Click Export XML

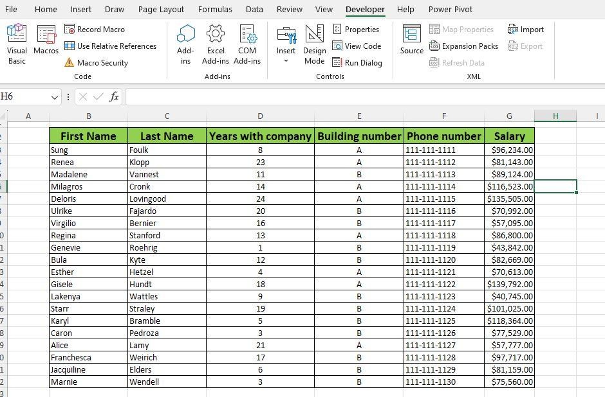(x=525, y=46)
